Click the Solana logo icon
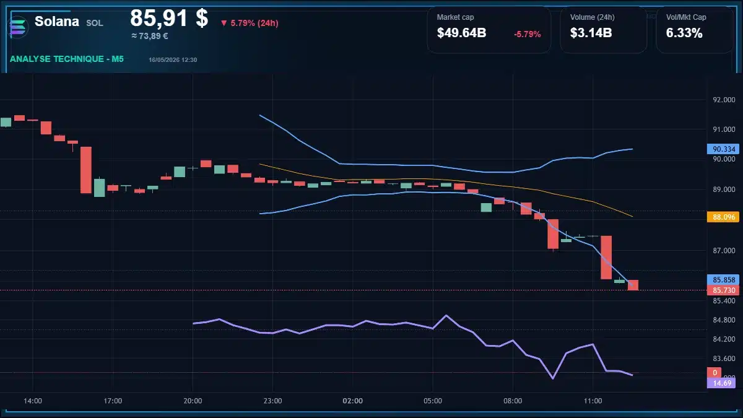 pos(19,26)
